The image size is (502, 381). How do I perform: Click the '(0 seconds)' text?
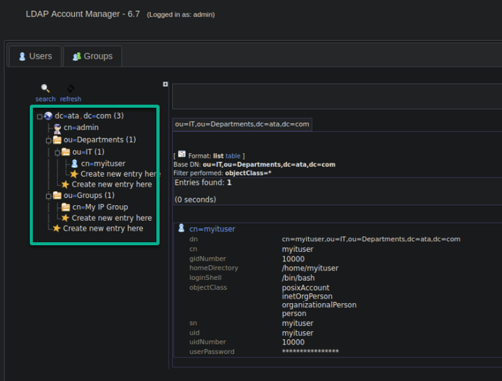(195, 200)
